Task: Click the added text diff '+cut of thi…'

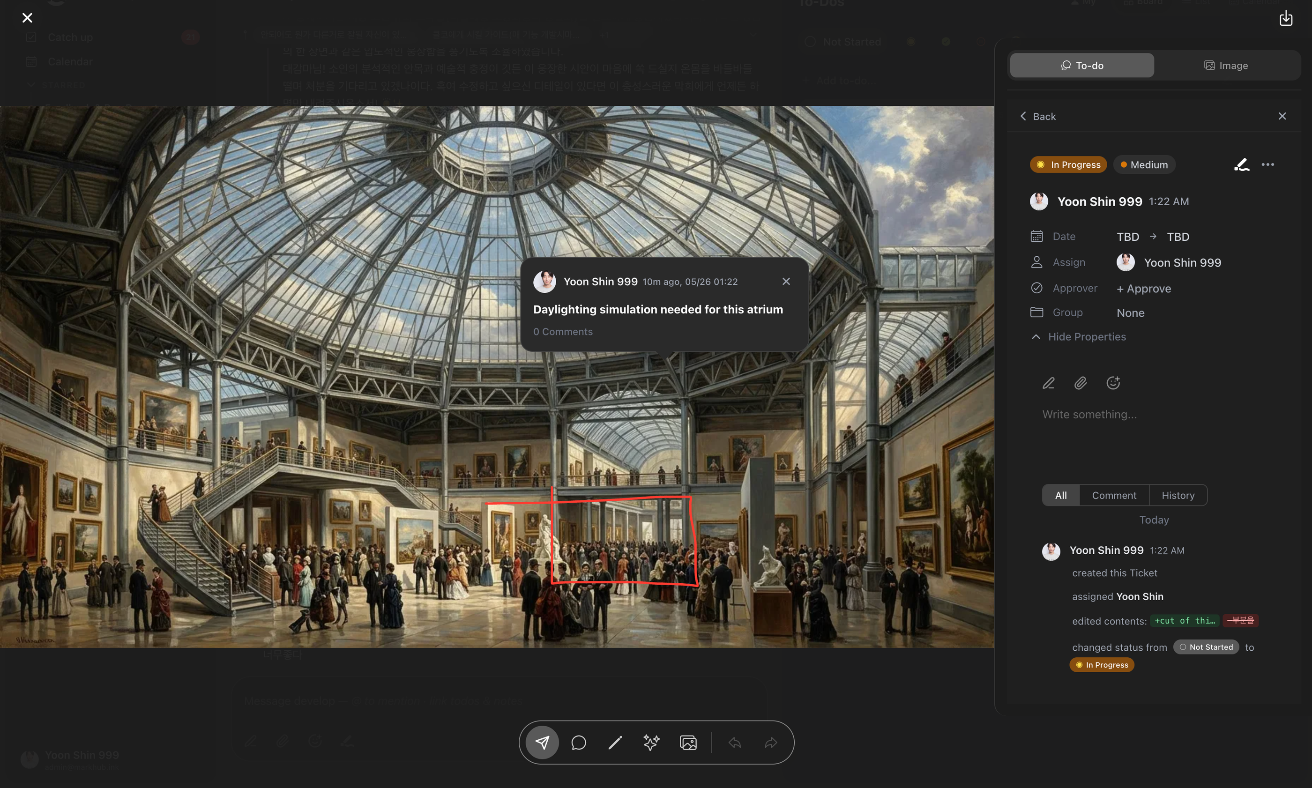Action: click(x=1185, y=620)
